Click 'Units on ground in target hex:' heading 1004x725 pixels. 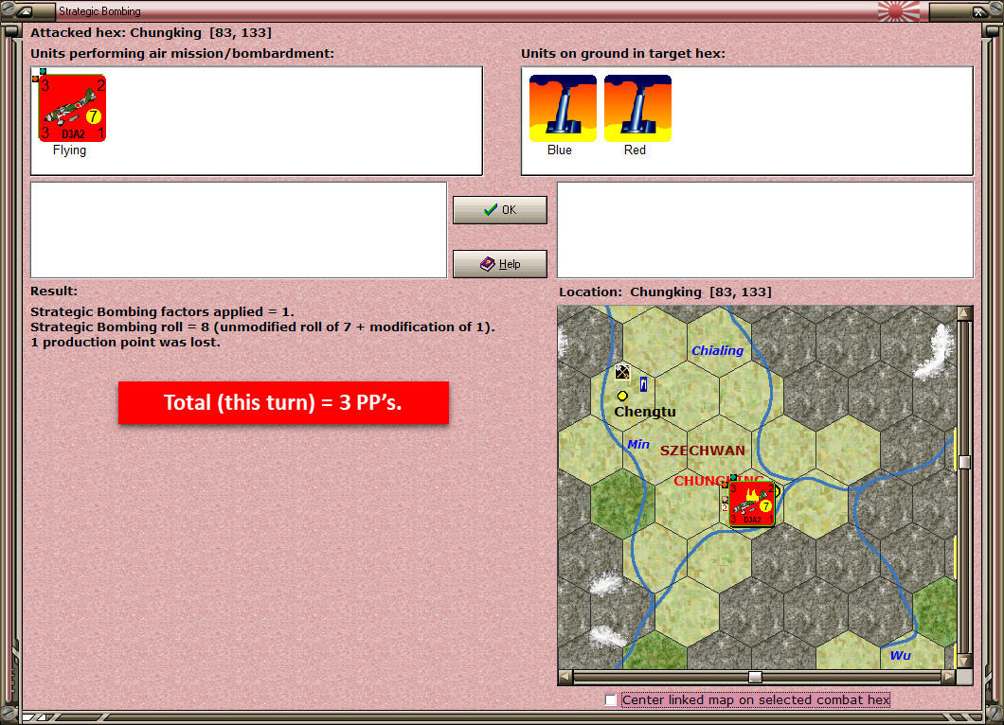[623, 54]
